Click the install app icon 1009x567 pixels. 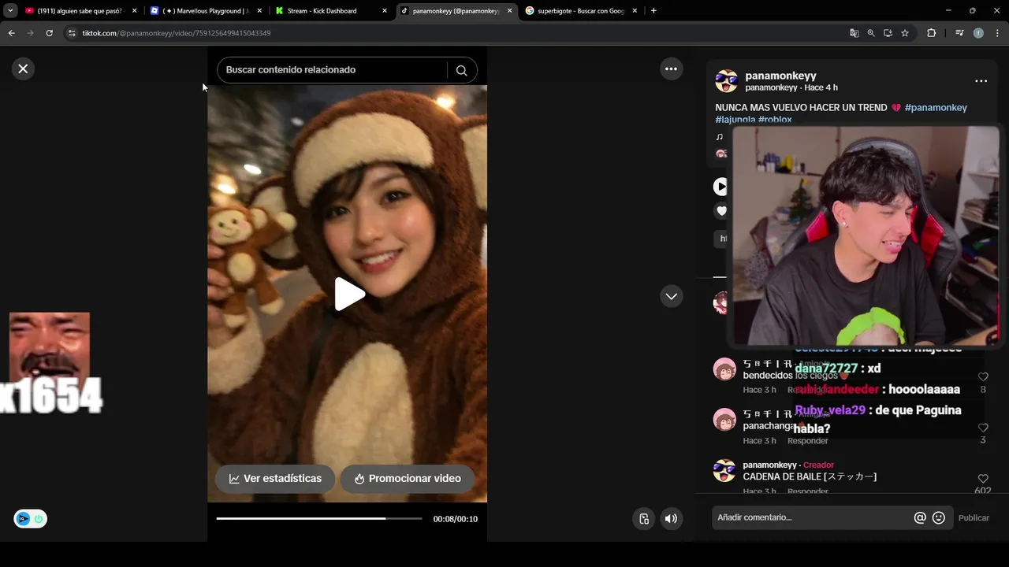coord(888,33)
